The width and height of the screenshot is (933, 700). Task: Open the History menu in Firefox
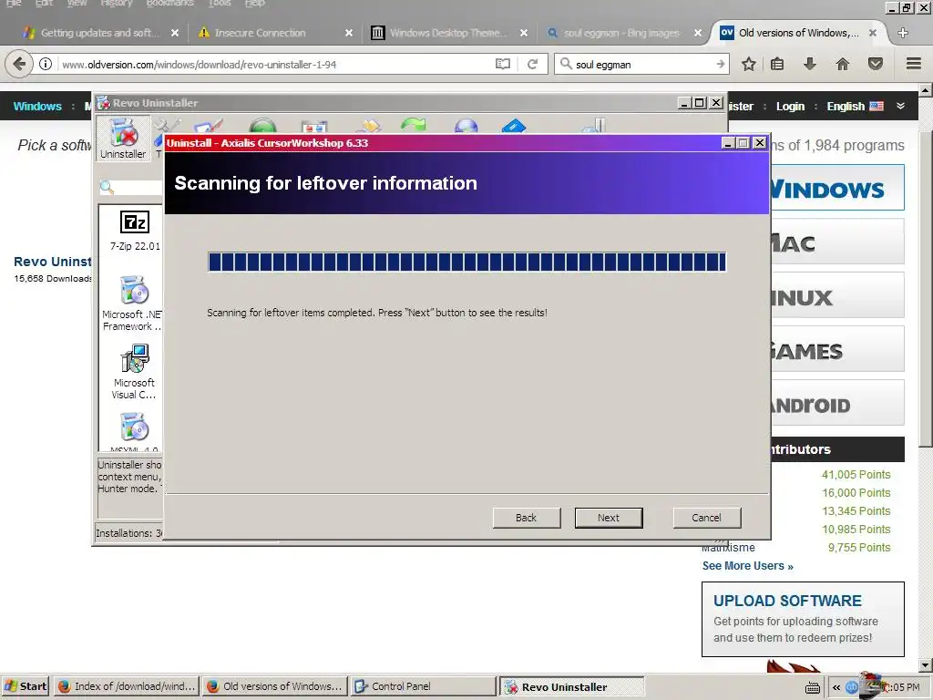[x=116, y=4]
